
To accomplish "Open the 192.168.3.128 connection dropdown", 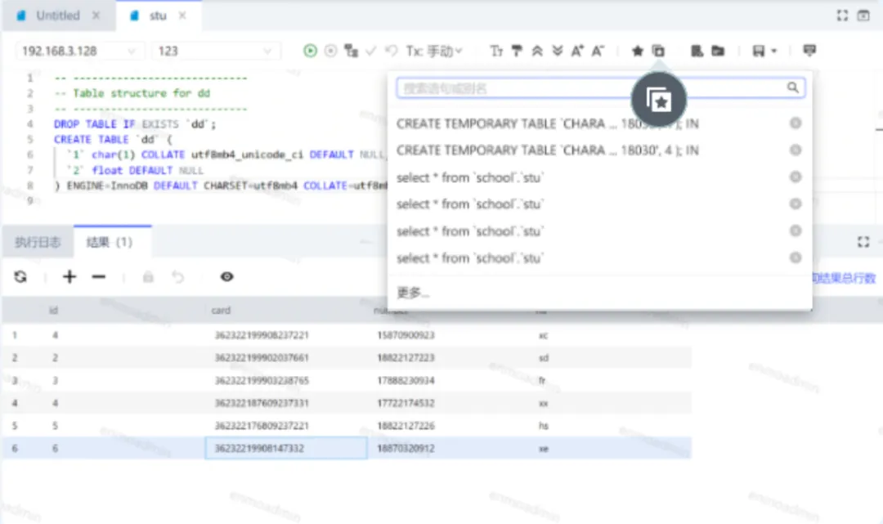I will coord(78,52).
